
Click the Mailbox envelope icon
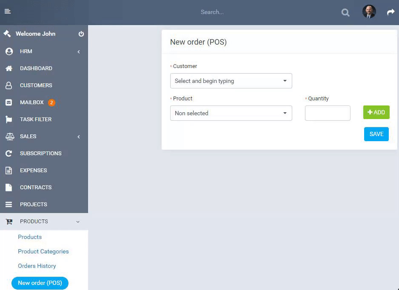pos(9,102)
